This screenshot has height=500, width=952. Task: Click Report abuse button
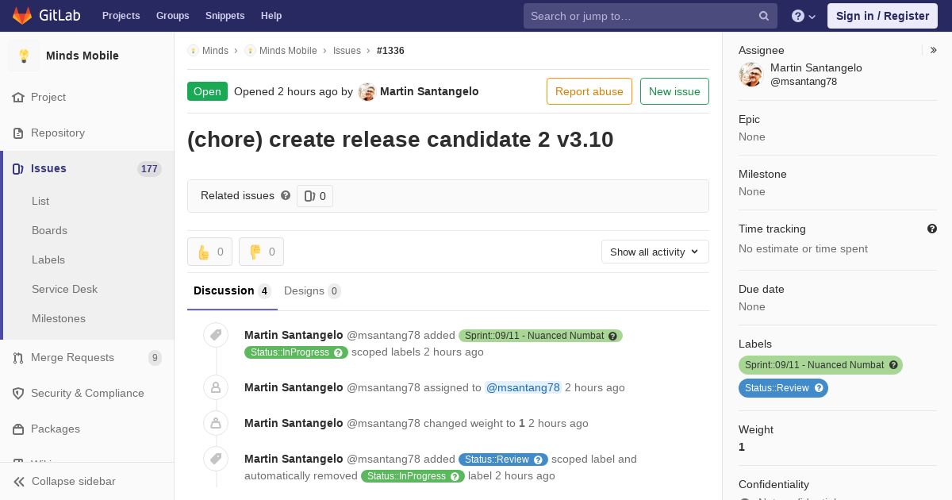589,91
